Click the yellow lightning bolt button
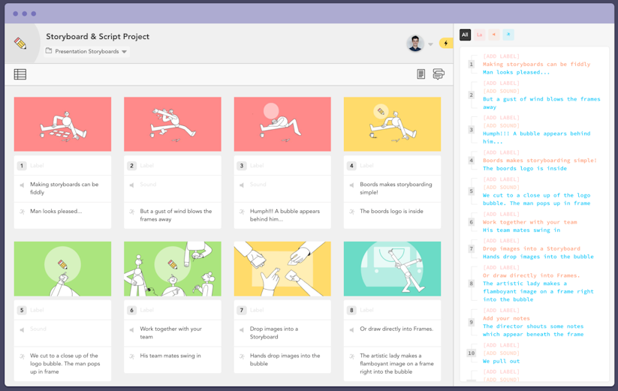This screenshot has height=391, width=618. [446, 44]
